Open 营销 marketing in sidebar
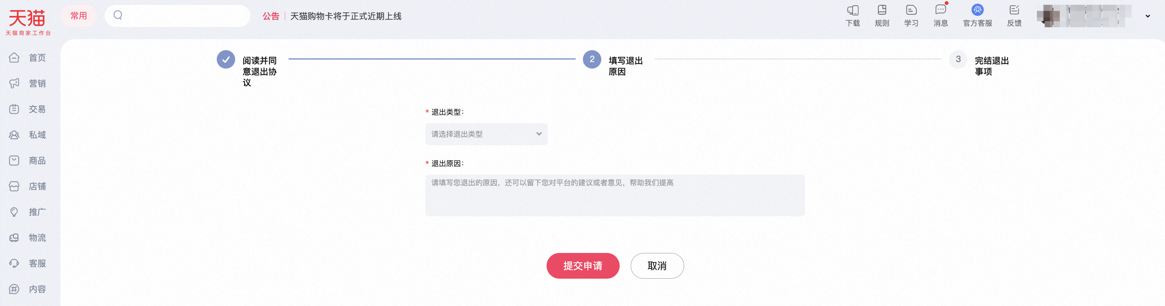The image size is (1165, 306). [x=28, y=84]
